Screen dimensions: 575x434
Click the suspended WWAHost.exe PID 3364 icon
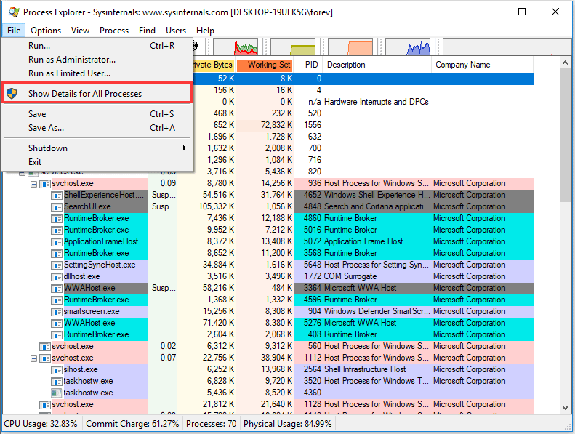point(57,289)
